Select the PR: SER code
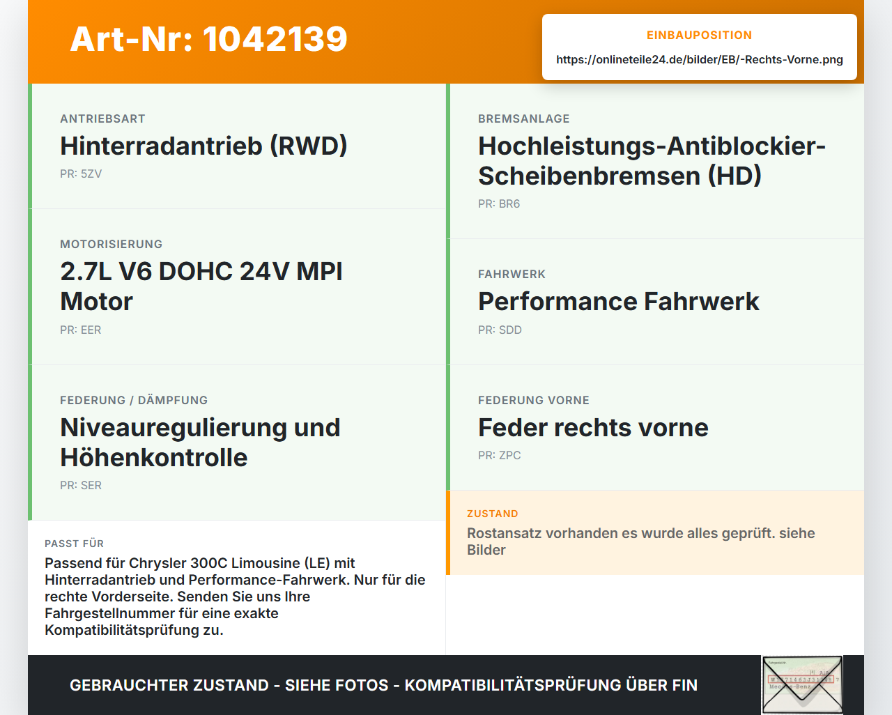The width and height of the screenshot is (892, 715). (81, 485)
